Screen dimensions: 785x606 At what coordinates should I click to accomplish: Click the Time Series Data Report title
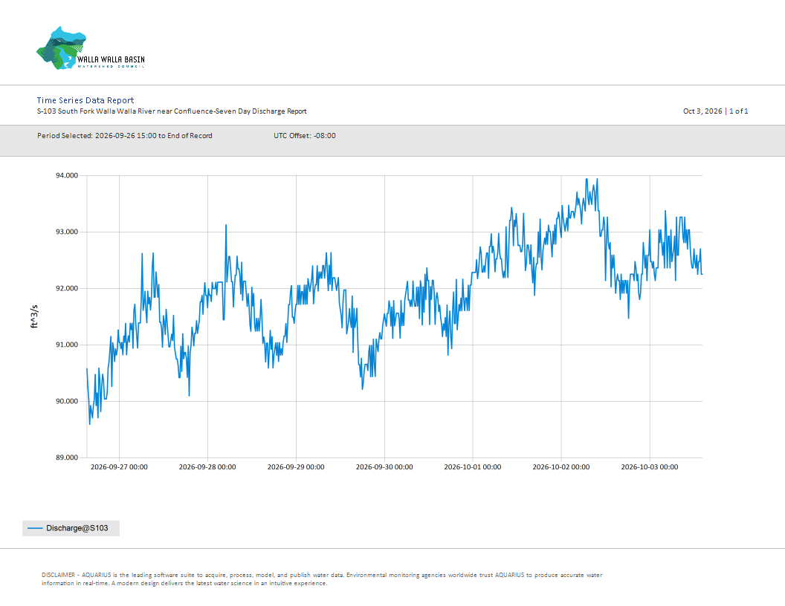coord(85,100)
